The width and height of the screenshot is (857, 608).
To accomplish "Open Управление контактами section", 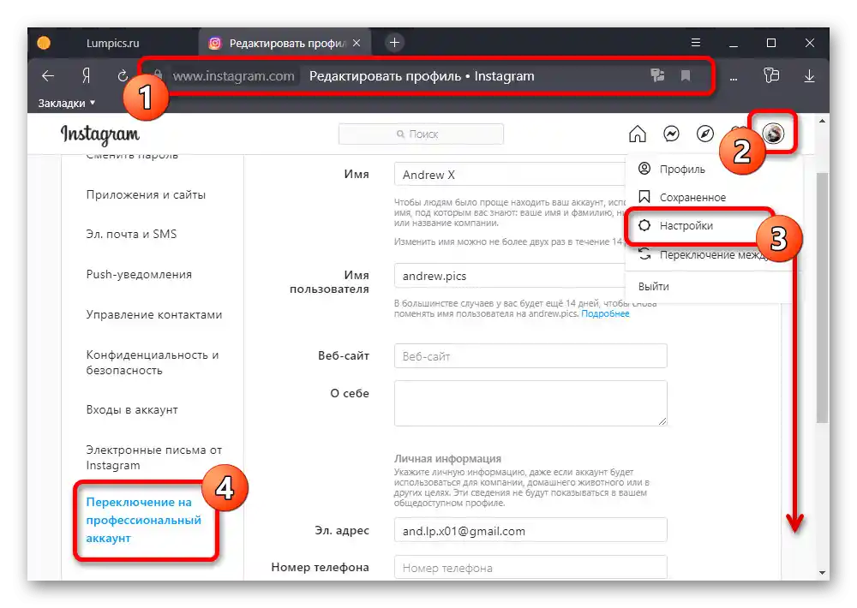I will [154, 314].
